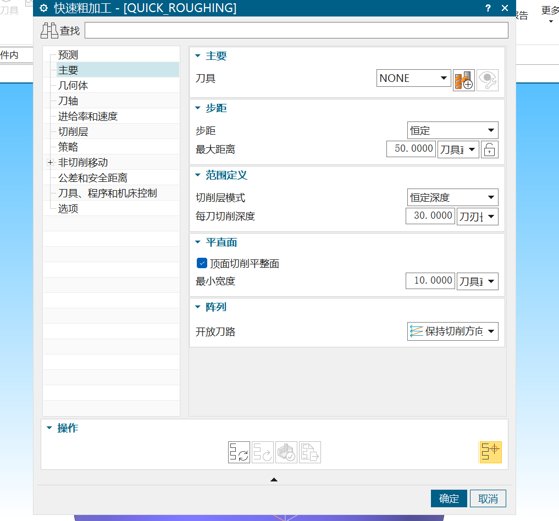Click the create new tool icon

coord(463,80)
